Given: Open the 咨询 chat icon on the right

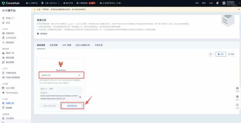Looking at the screenshot, I should pos(237,98).
